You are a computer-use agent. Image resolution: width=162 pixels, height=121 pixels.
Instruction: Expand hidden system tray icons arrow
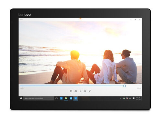[121, 98]
